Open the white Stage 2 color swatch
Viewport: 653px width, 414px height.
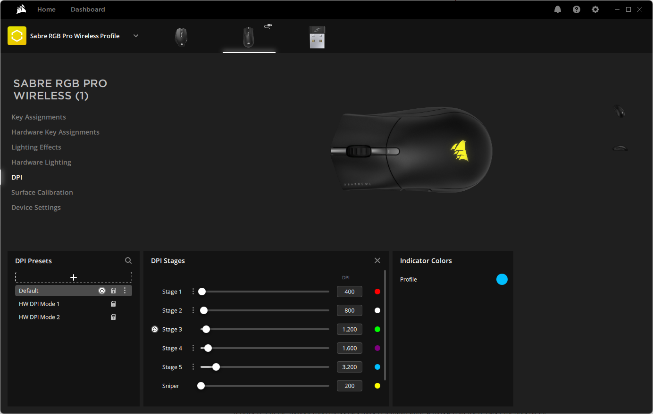point(377,310)
